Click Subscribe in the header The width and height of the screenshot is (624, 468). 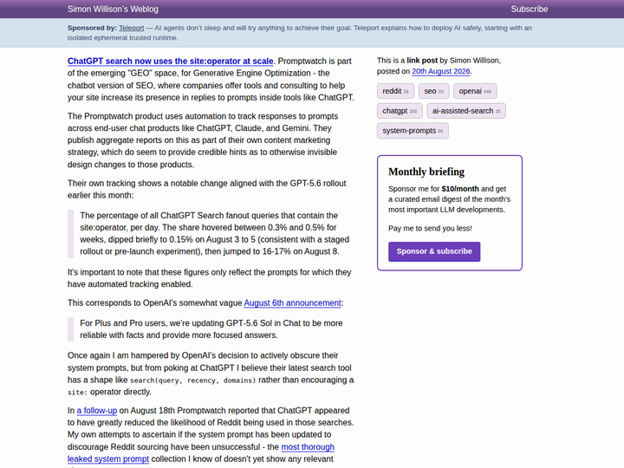click(x=530, y=10)
